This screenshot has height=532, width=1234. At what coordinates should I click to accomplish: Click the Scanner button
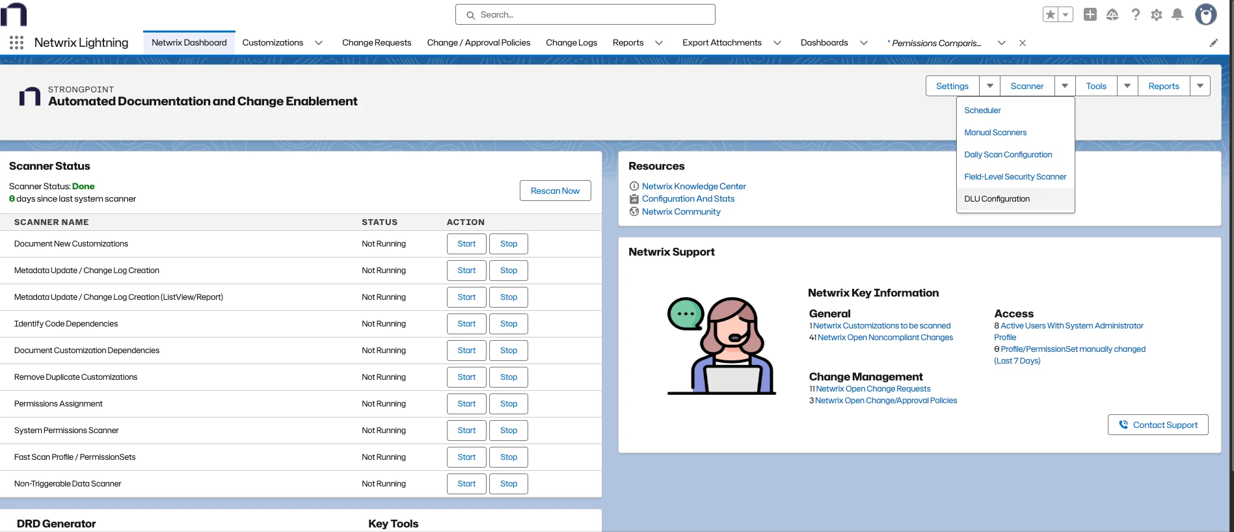(1027, 86)
